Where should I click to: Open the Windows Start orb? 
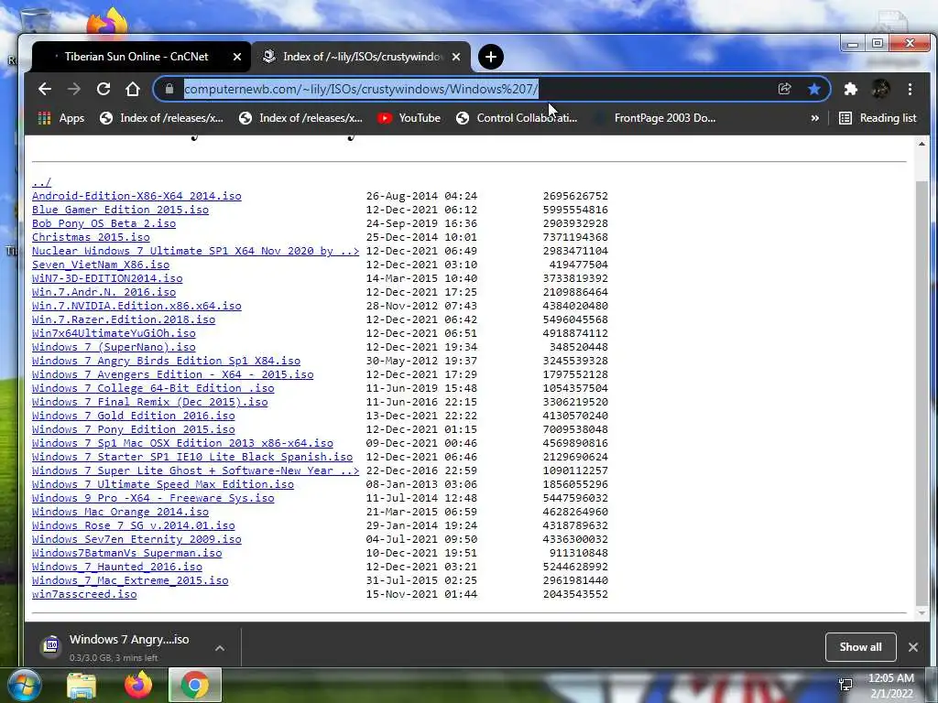(x=23, y=685)
